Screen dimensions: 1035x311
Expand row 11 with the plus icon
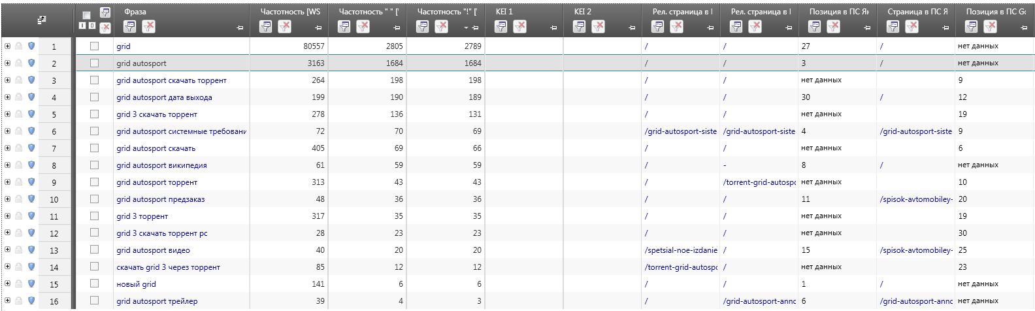pos(7,216)
